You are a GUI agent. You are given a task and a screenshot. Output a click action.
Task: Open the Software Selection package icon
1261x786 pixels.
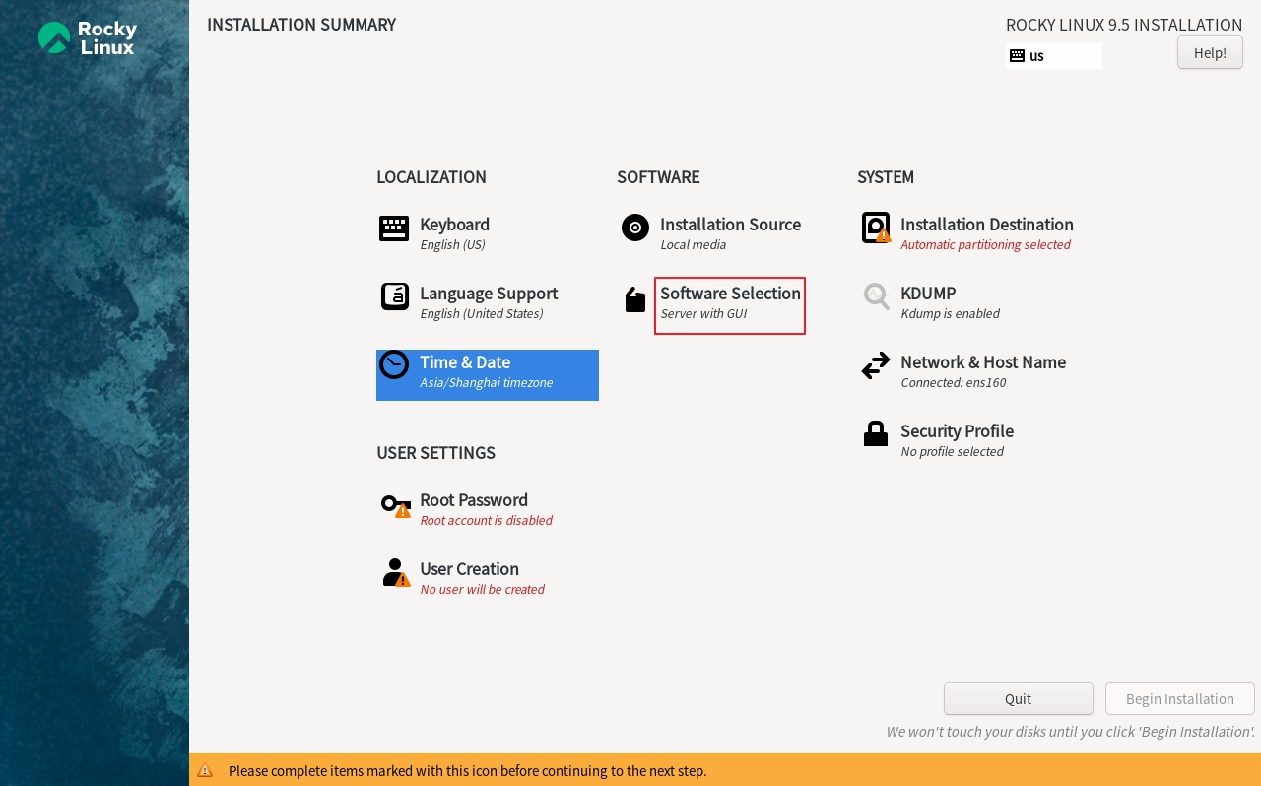coord(635,299)
